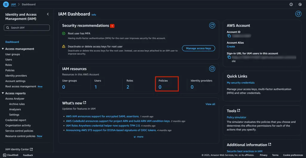The image size is (306, 158).
Task: Click the Roles count 2
Action: click(x=128, y=87)
